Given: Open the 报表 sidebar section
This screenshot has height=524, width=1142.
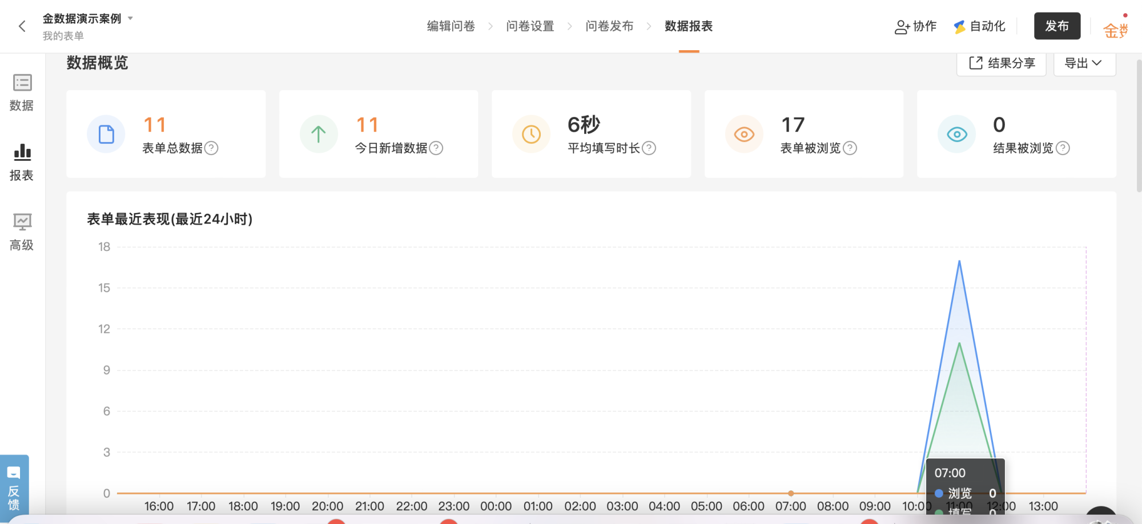Looking at the screenshot, I should 22,163.
